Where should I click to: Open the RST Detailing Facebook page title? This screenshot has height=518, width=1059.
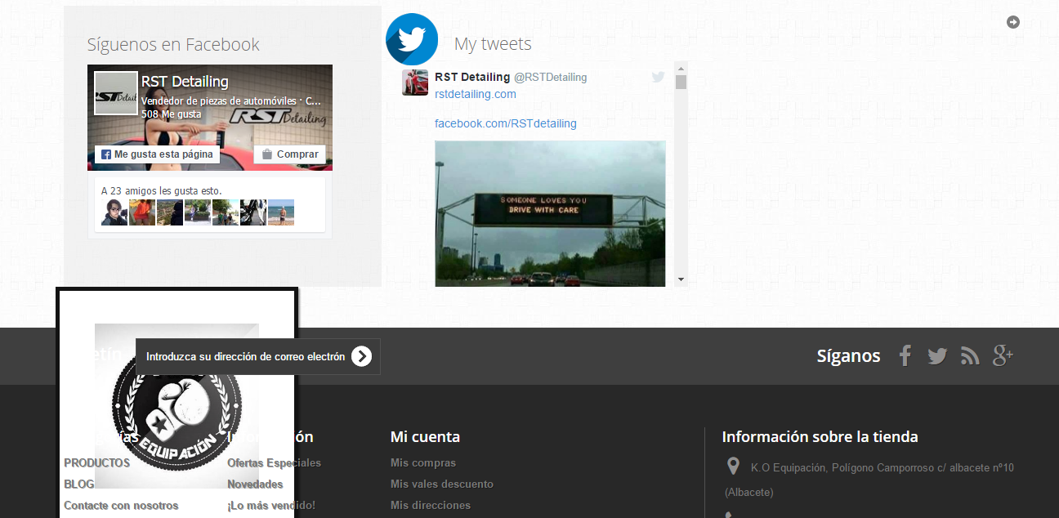click(x=185, y=82)
